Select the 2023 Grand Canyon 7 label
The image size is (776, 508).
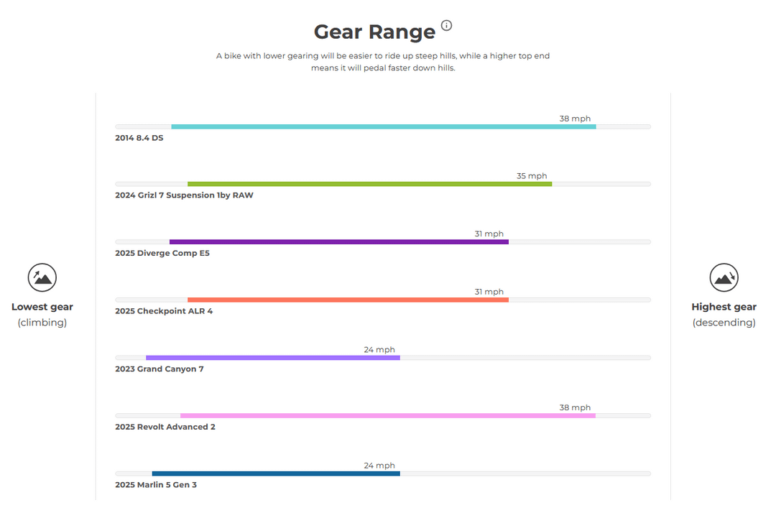(x=160, y=369)
